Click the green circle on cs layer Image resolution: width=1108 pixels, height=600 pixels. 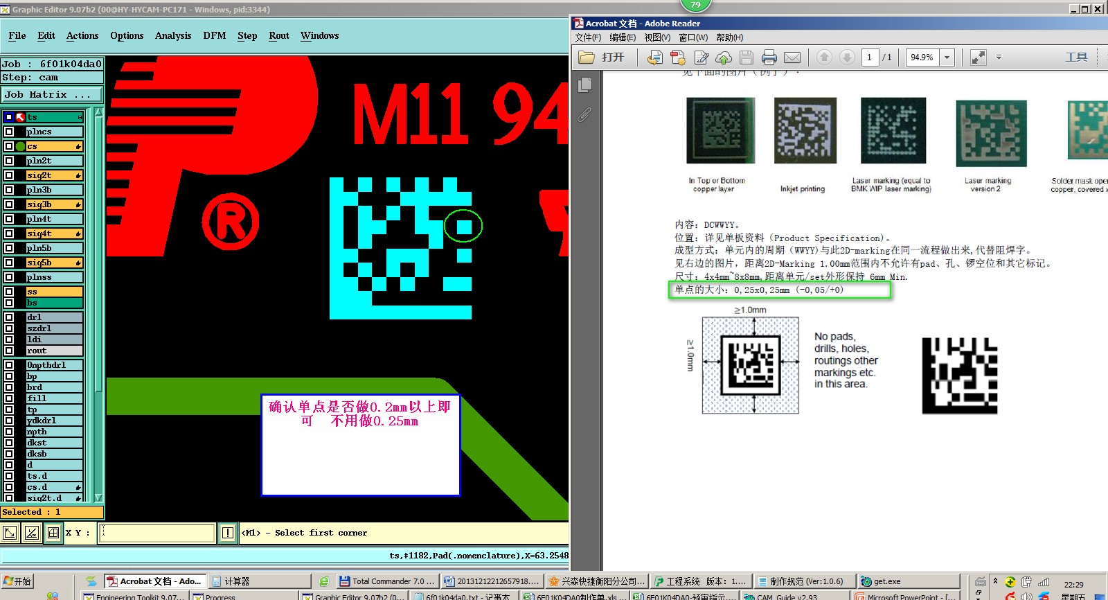(21, 146)
